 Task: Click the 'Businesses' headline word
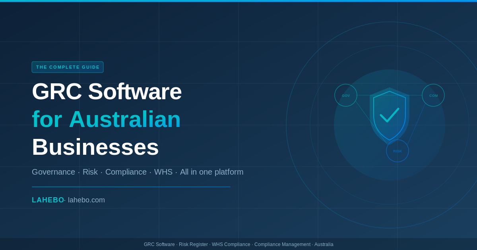(x=95, y=147)
